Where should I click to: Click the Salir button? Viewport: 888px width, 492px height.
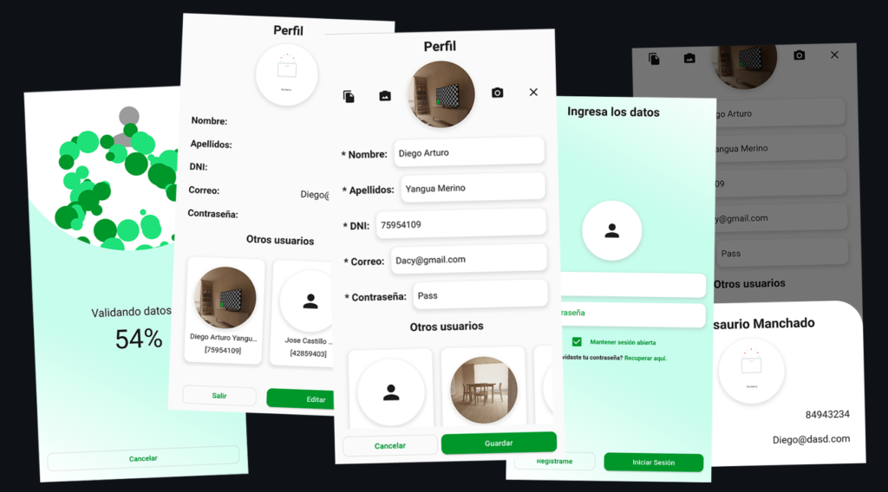click(x=219, y=396)
